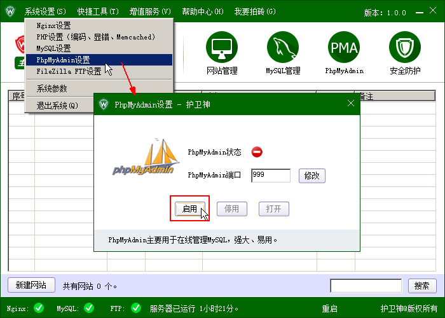
Task: Close the PhpMyAdmin设置 dialog
Action: click(351, 103)
